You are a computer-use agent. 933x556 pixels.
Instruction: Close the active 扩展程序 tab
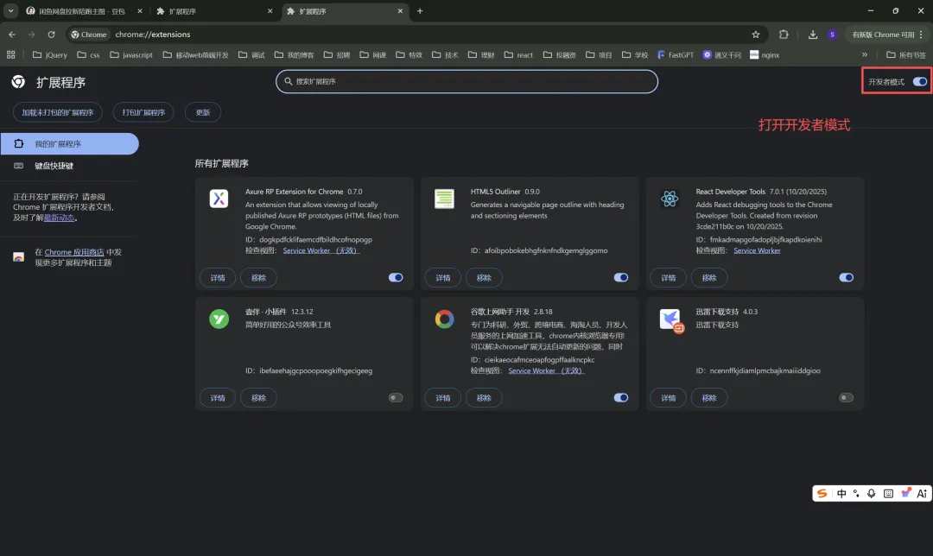tap(400, 11)
